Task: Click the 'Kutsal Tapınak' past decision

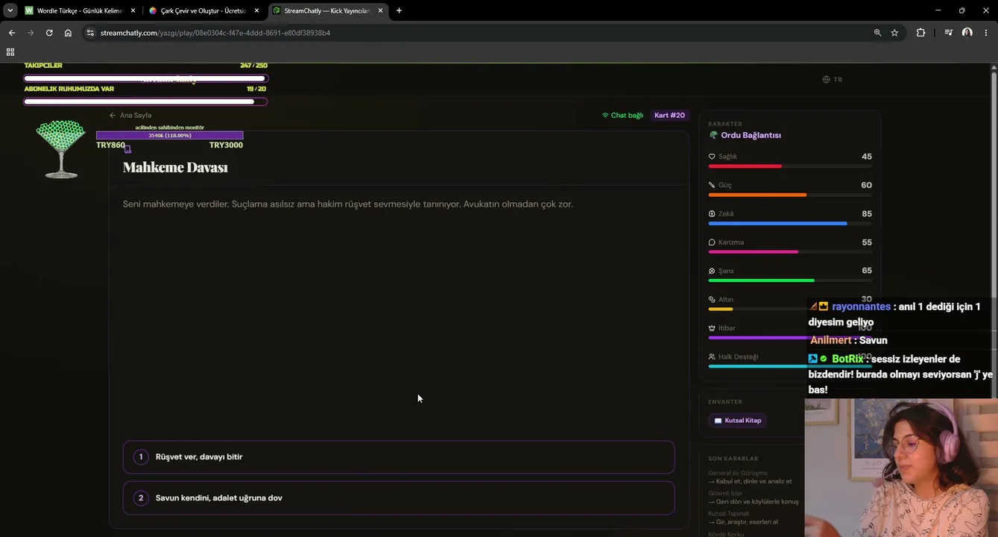Action: [728, 513]
